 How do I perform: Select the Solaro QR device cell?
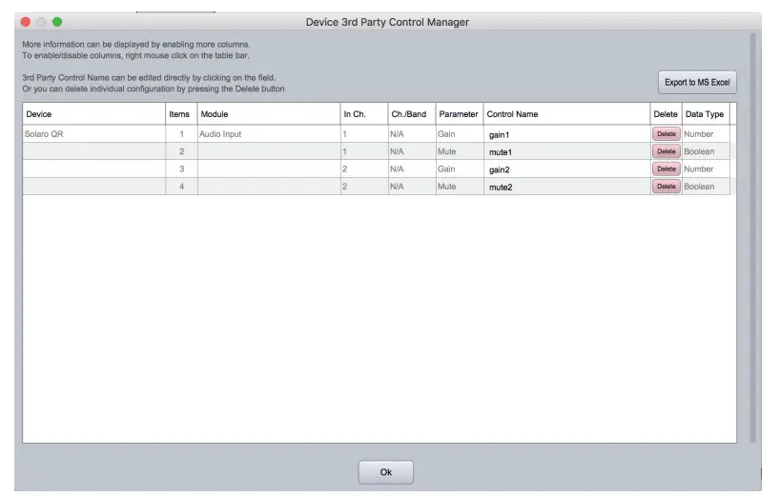click(x=93, y=134)
